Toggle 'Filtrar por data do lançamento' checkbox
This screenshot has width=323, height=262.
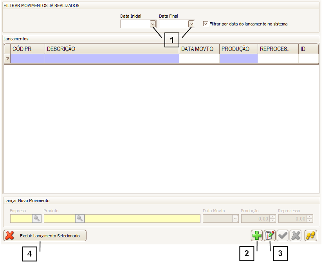(x=206, y=24)
